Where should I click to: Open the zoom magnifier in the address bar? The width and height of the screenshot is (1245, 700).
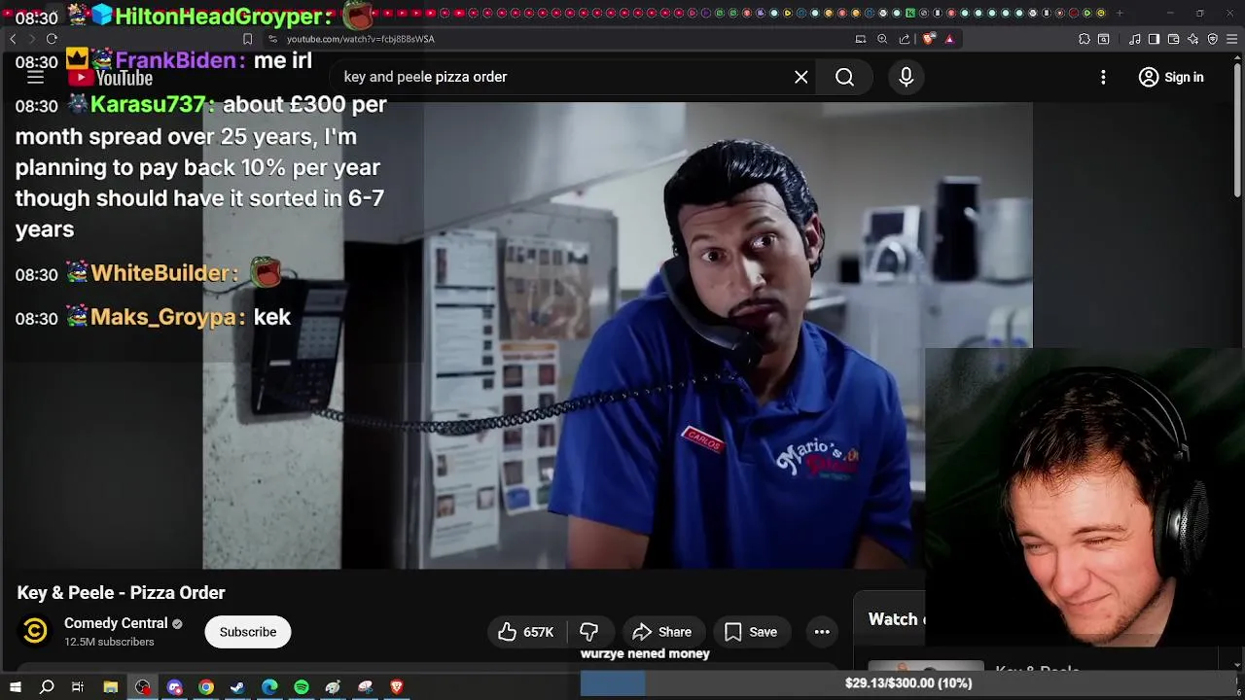[x=882, y=39]
